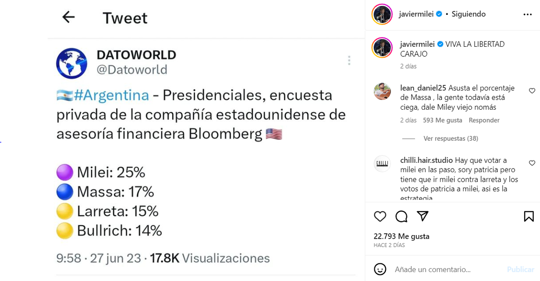
Task: Open javiermilei profile from the header username
Action: pos(416,14)
